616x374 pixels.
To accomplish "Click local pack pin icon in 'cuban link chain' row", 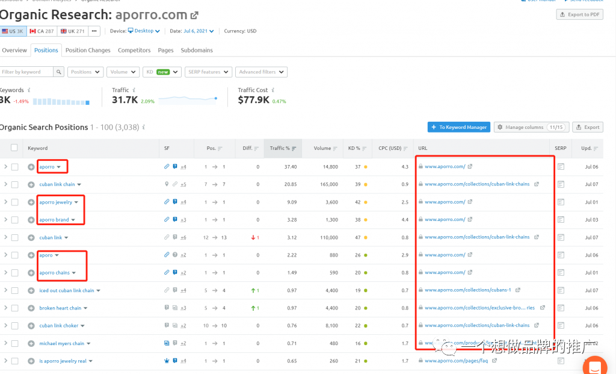I will click(x=167, y=184).
